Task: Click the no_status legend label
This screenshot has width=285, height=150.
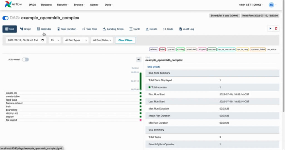Action: [x=272, y=49]
